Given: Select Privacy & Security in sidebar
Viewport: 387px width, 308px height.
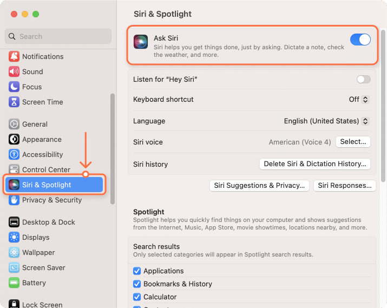Looking at the screenshot, I should click(54, 200).
